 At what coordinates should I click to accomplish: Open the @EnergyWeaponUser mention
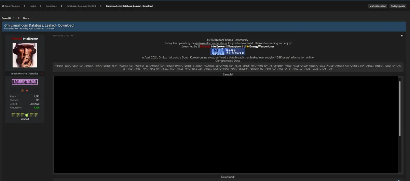[x=259, y=46]
